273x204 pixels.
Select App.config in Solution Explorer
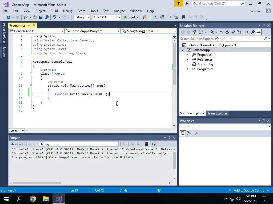205,64
